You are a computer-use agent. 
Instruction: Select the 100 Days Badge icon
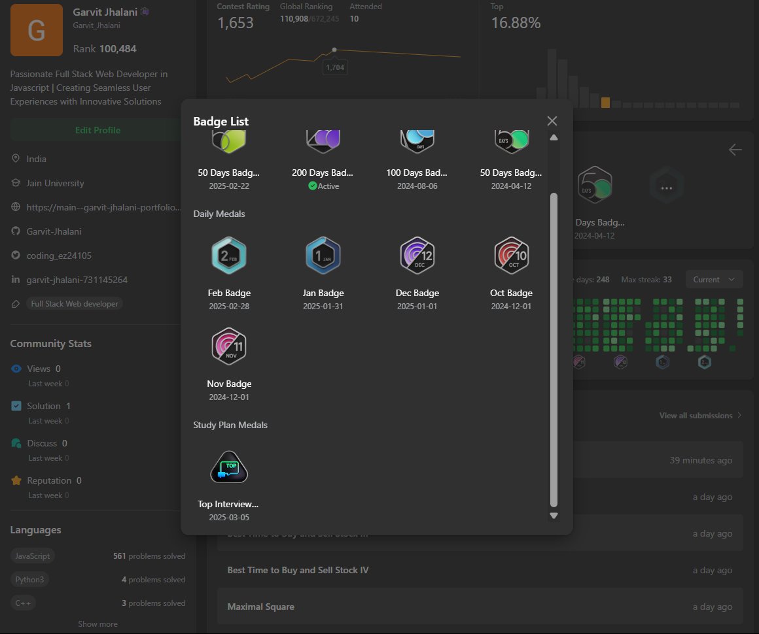(417, 141)
